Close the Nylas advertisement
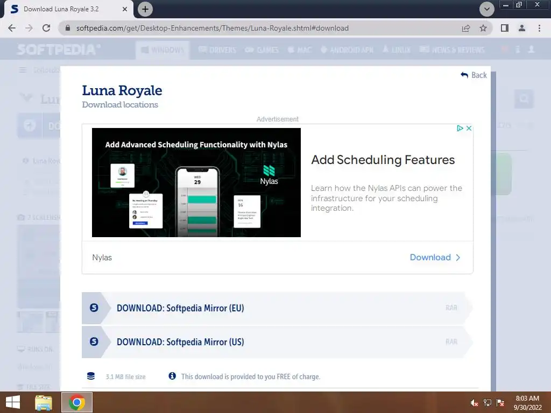 [469, 128]
